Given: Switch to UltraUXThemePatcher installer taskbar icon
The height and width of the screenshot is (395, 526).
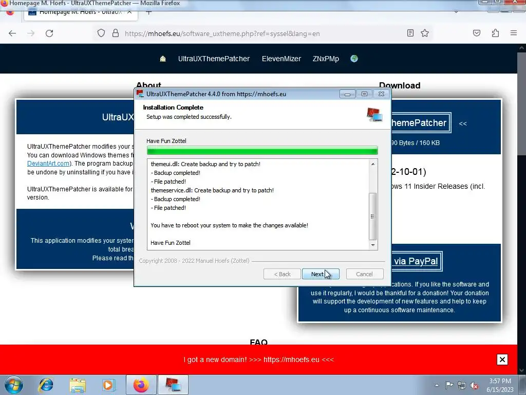Looking at the screenshot, I should click(173, 385).
